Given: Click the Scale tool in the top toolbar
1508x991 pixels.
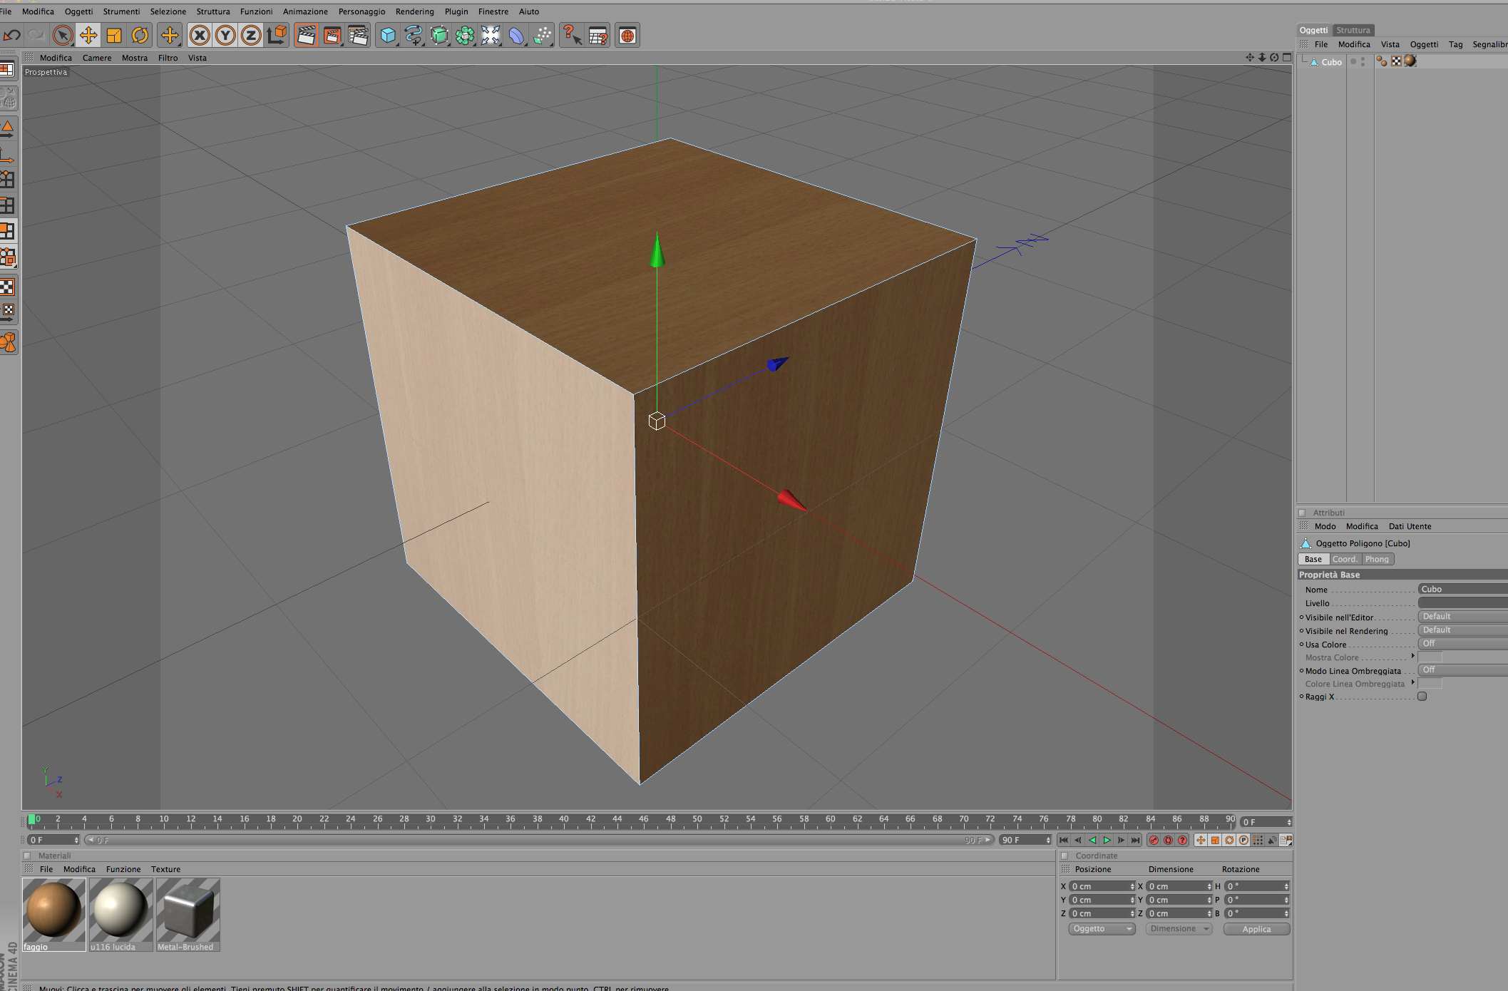Looking at the screenshot, I should [114, 35].
